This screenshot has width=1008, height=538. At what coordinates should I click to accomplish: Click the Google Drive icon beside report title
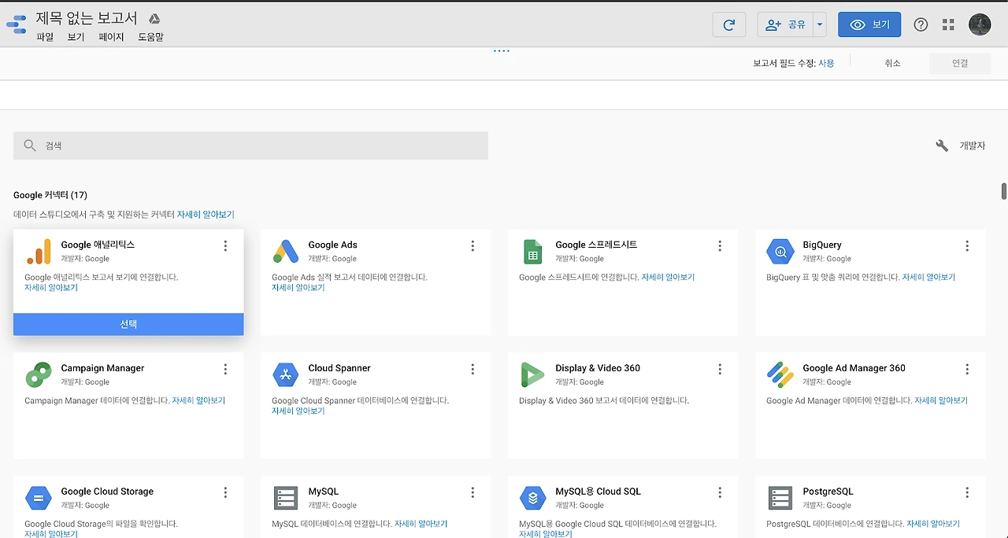pyautogui.click(x=155, y=19)
